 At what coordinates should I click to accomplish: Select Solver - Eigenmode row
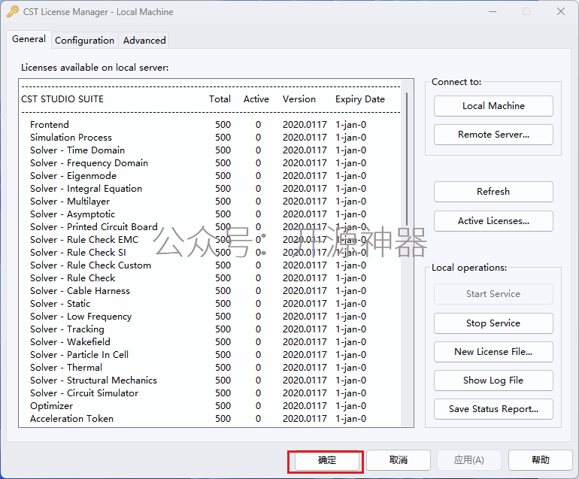tap(199, 176)
